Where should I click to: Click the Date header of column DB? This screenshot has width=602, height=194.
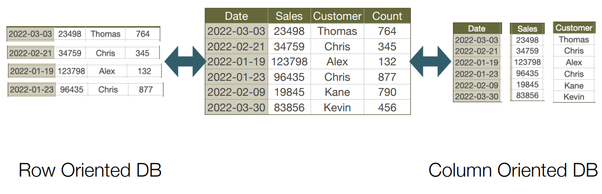tap(476, 29)
